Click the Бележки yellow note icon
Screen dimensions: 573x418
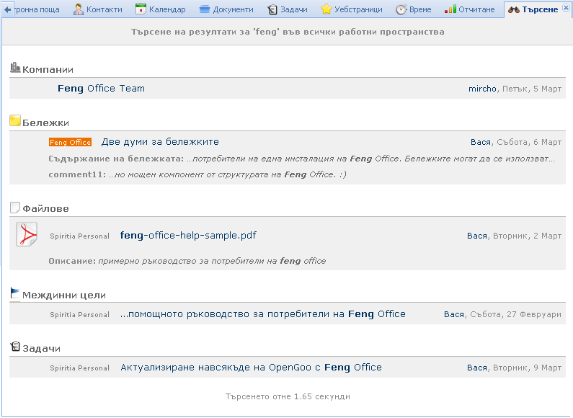click(x=15, y=121)
